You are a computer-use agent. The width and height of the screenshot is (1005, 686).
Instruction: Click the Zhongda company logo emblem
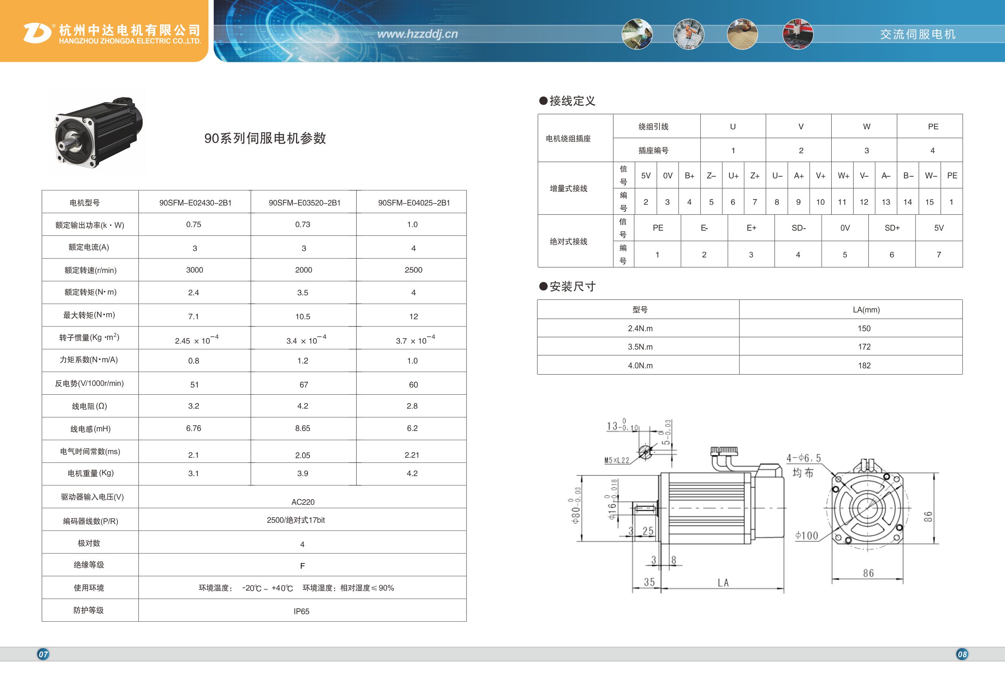pos(37,33)
